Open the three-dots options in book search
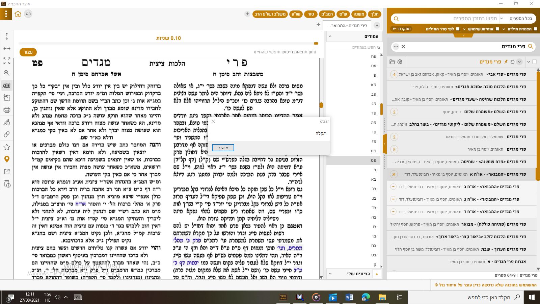Image resolution: width=540 pixels, height=304 pixels. (396, 47)
